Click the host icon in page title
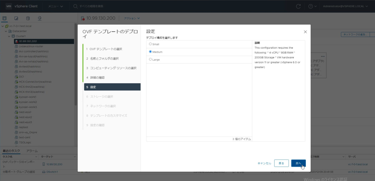375x181 pixels. tap(83, 18)
